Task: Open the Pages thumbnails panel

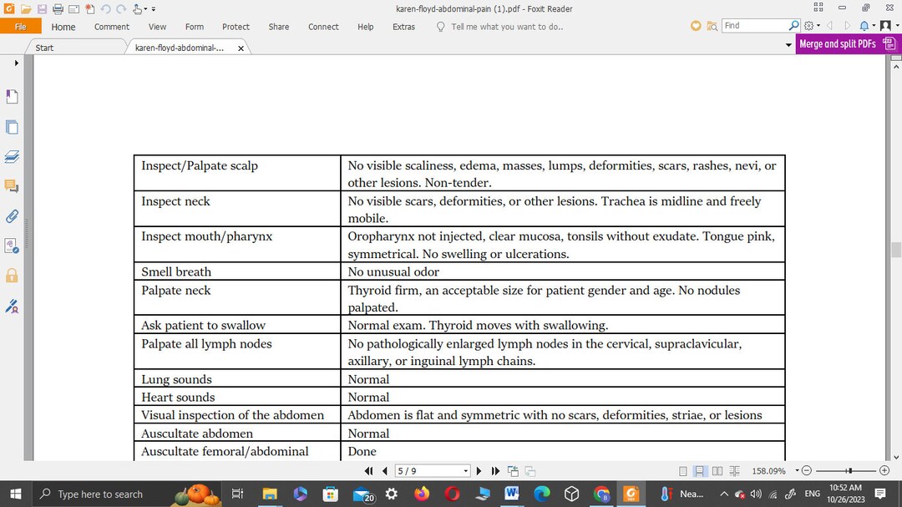Action: pyautogui.click(x=12, y=127)
